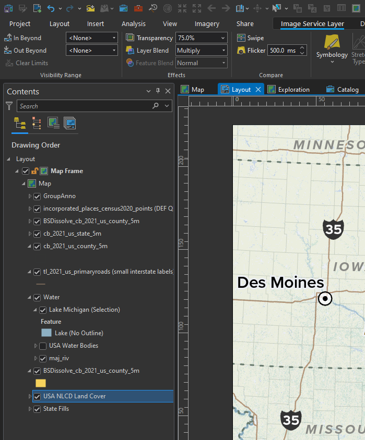Click the Undo arrow in quick access toolbar
Screen dimensions: 365x440
point(51,8)
